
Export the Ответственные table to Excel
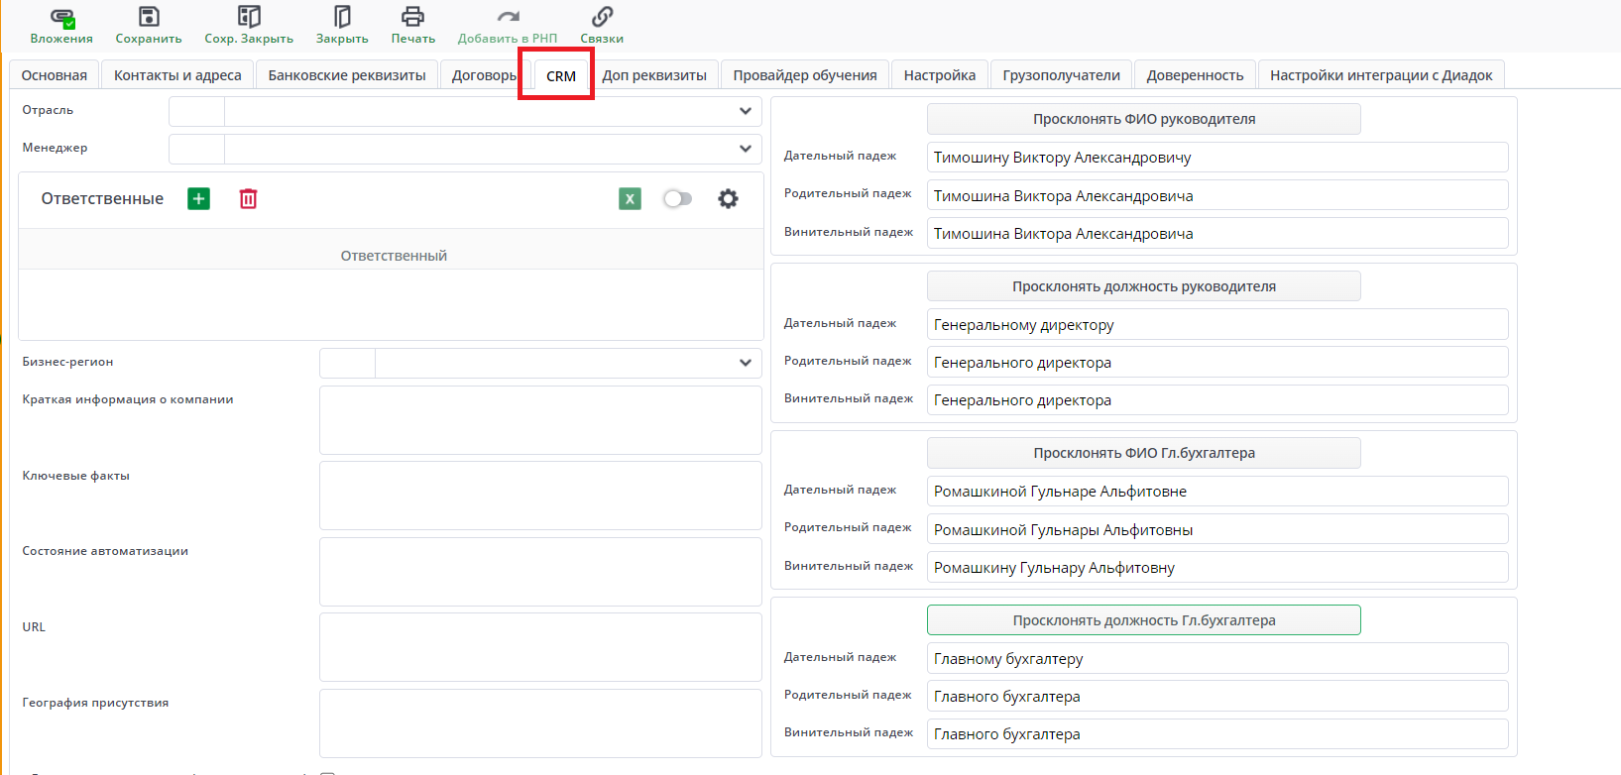pos(630,199)
